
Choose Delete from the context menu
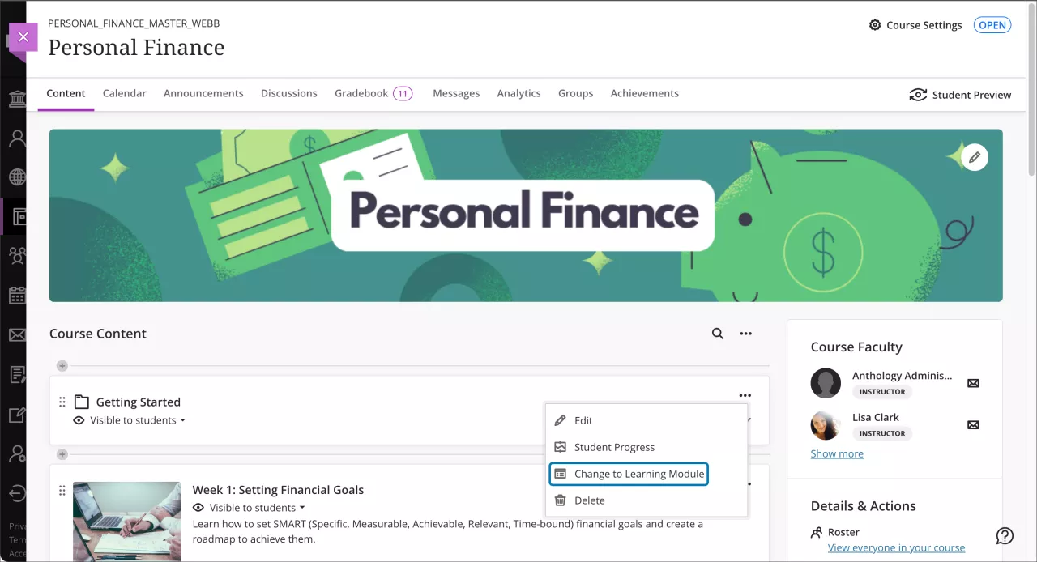[589, 500]
